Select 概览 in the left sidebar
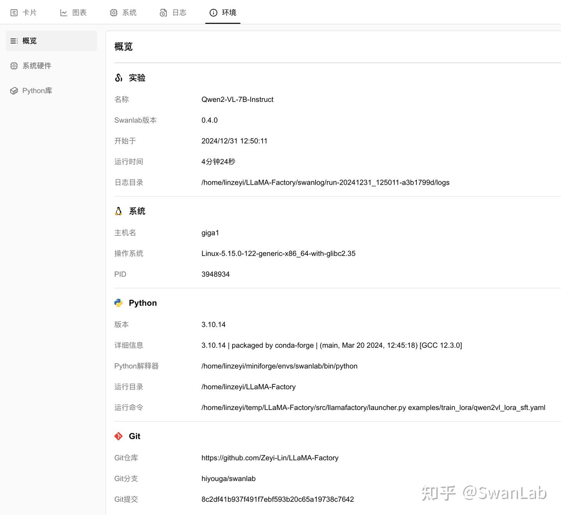This screenshot has width=561, height=515. coord(51,41)
